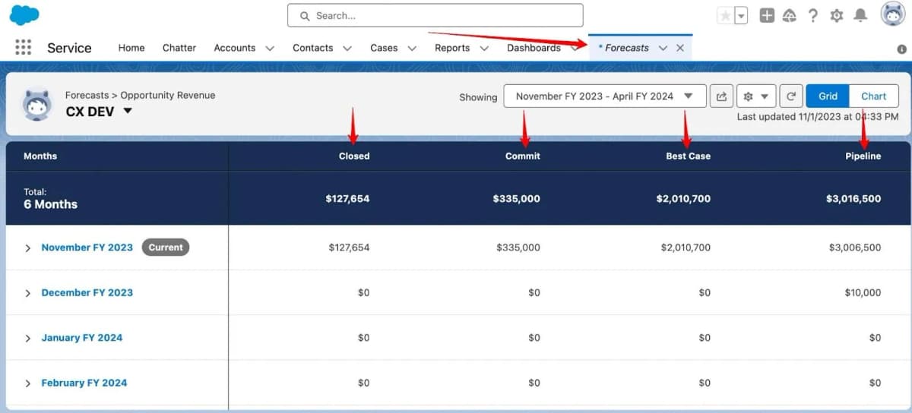
Task: Click the Best Case column header
Action: [689, 156]
